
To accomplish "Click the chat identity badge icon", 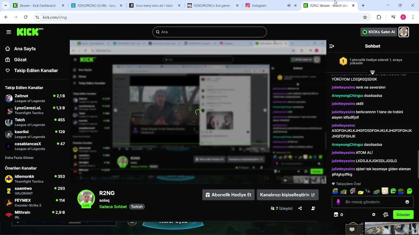I will pyautogui.click(x=386, y=215).
